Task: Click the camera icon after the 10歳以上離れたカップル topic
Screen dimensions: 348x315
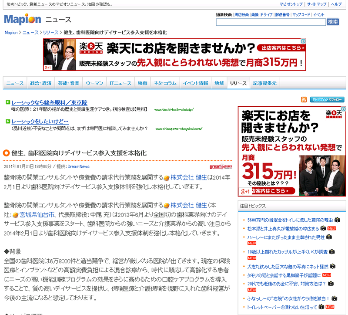Action: click(332, 252)
